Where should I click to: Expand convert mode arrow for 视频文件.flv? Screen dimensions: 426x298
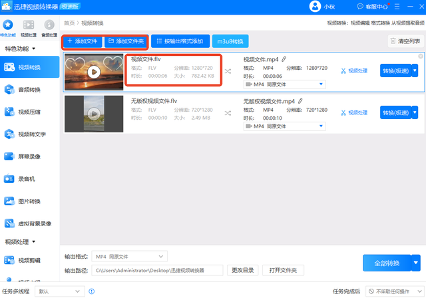point(415,71)
